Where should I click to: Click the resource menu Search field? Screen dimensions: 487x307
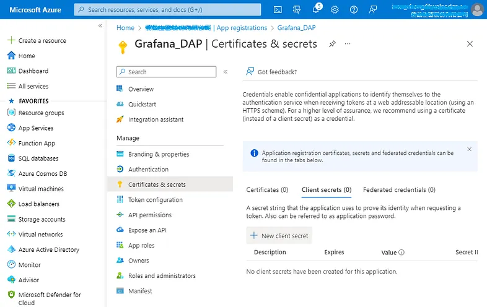pos(167,72)
